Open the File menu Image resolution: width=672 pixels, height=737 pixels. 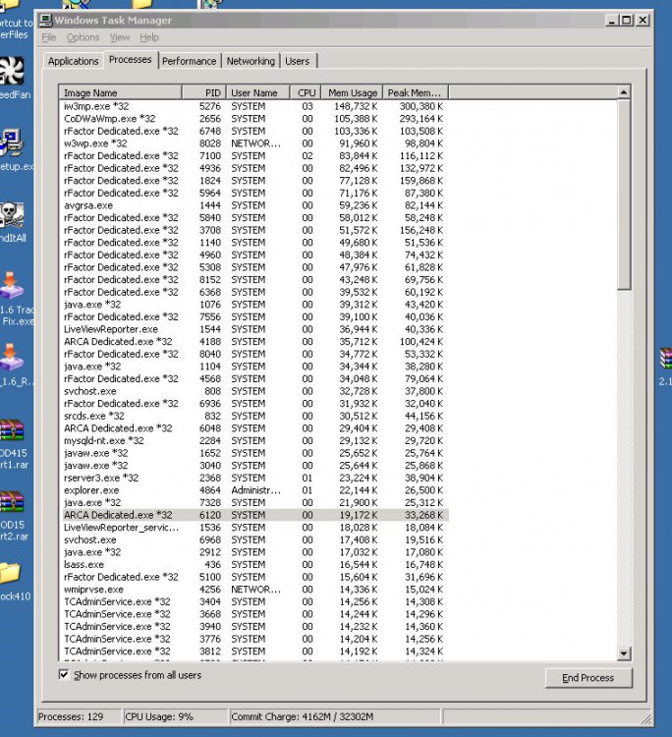[49, 37]
